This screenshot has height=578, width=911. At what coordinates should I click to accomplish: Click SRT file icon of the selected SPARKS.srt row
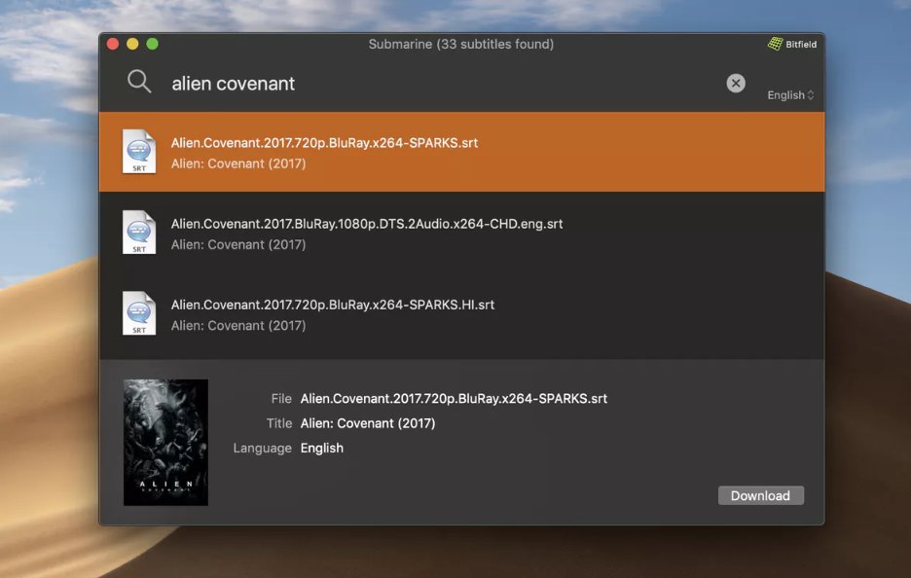(139, 151)
